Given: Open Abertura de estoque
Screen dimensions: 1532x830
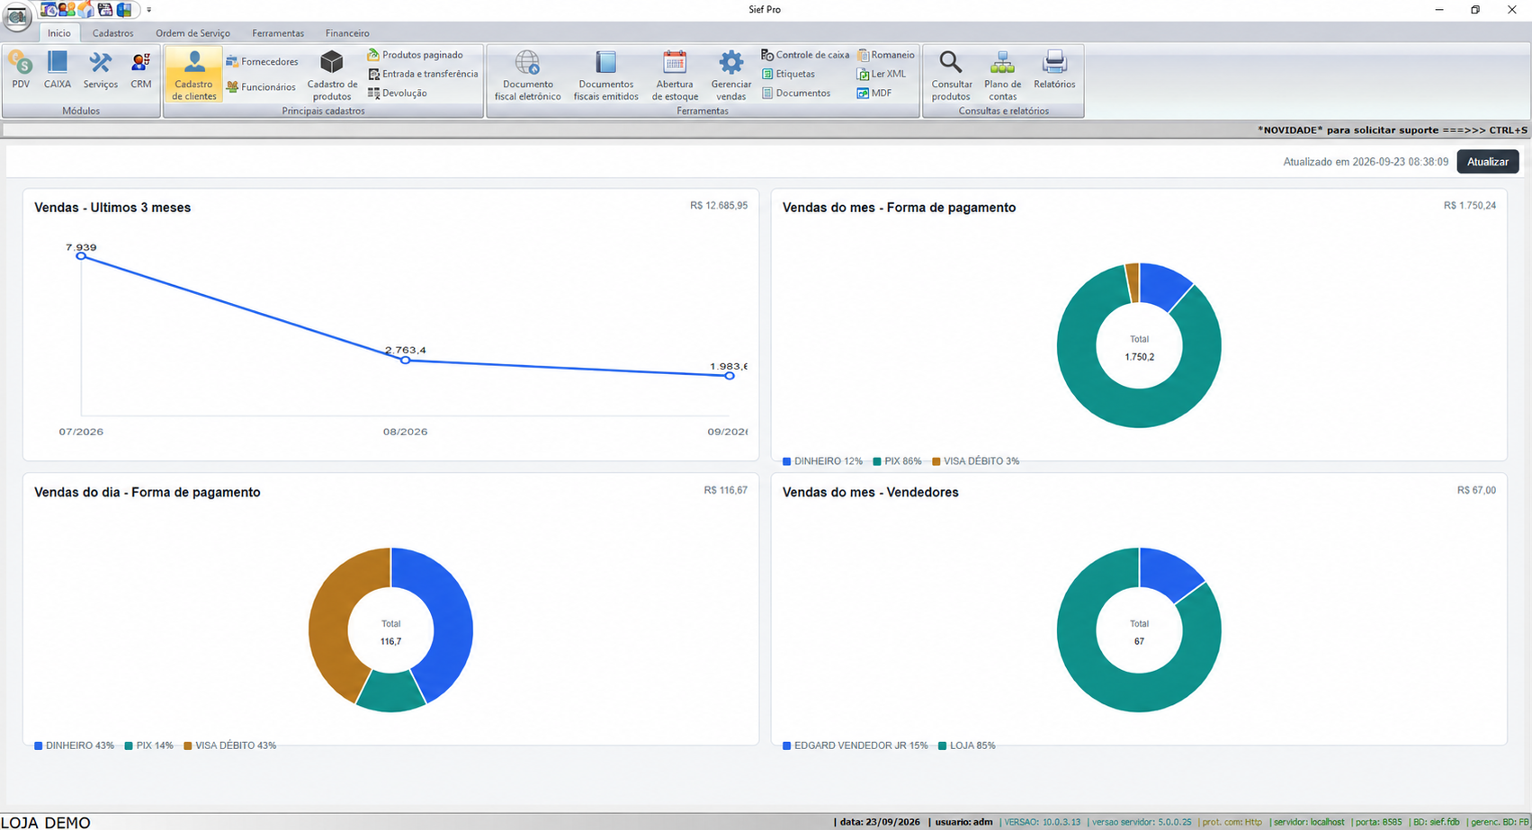Looking at the screenshot, I should pos(675,75).
